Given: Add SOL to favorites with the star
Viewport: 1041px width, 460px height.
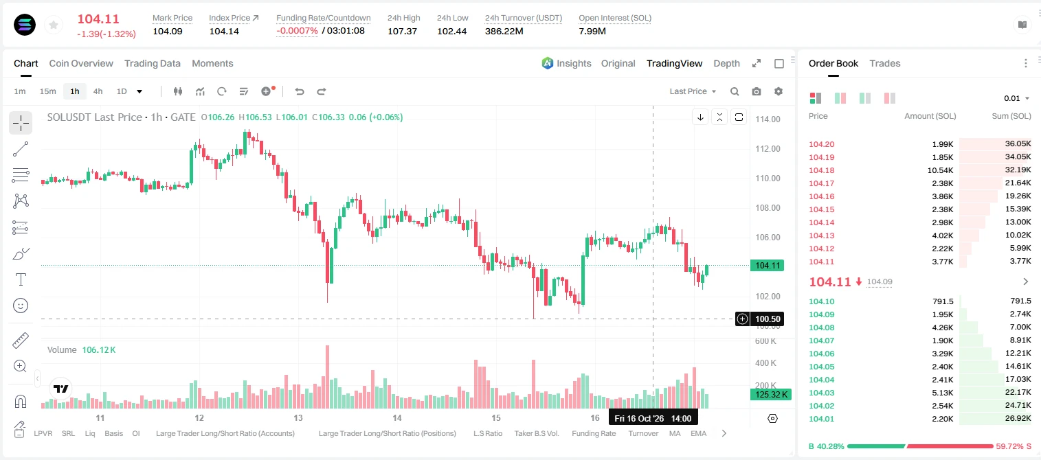Looking at the screenshot, I should pyautogui.click(x=53, y=25).
